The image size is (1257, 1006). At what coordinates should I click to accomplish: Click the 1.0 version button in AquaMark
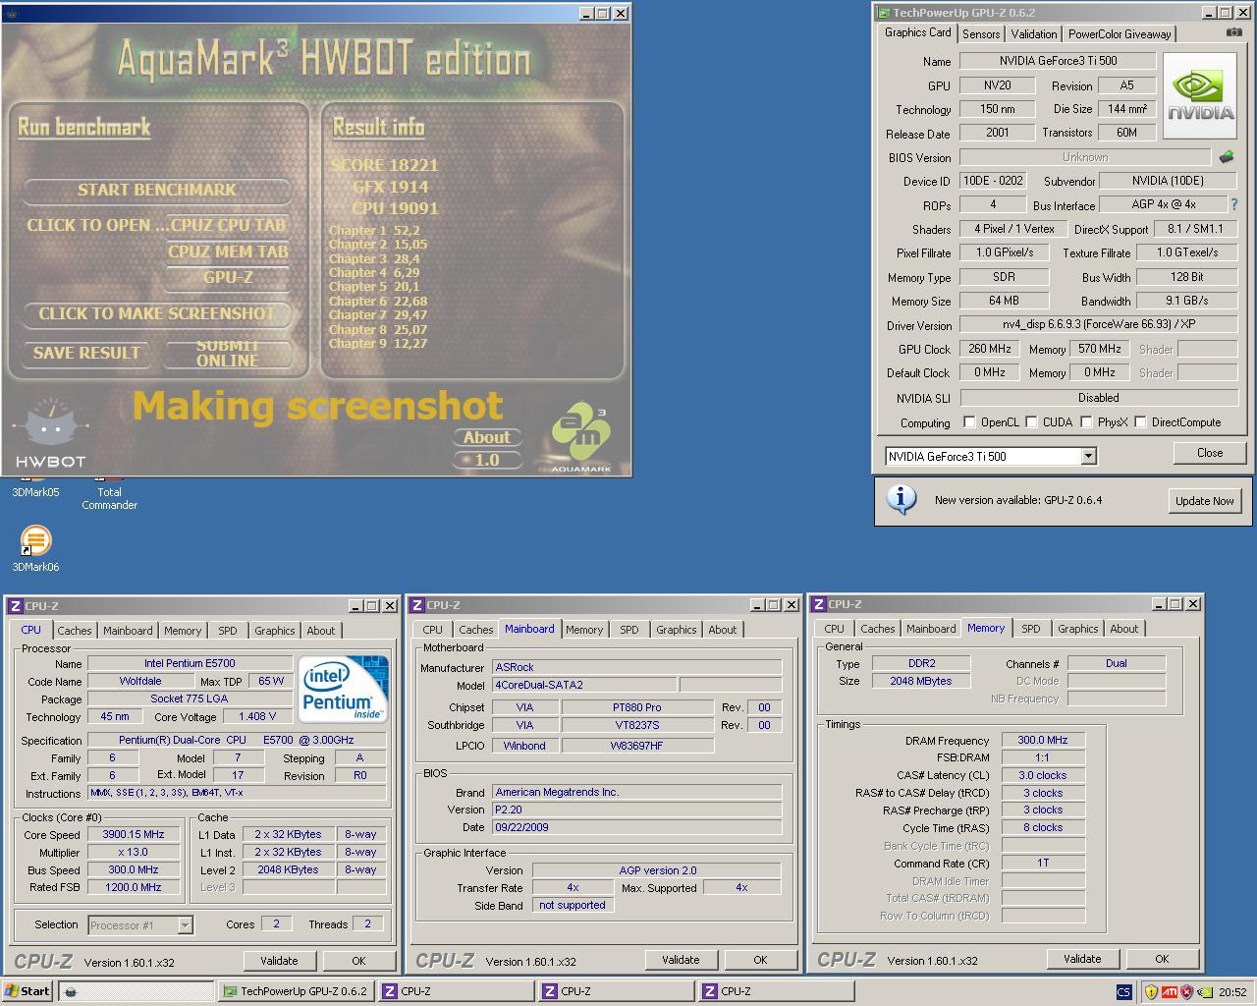487,460
